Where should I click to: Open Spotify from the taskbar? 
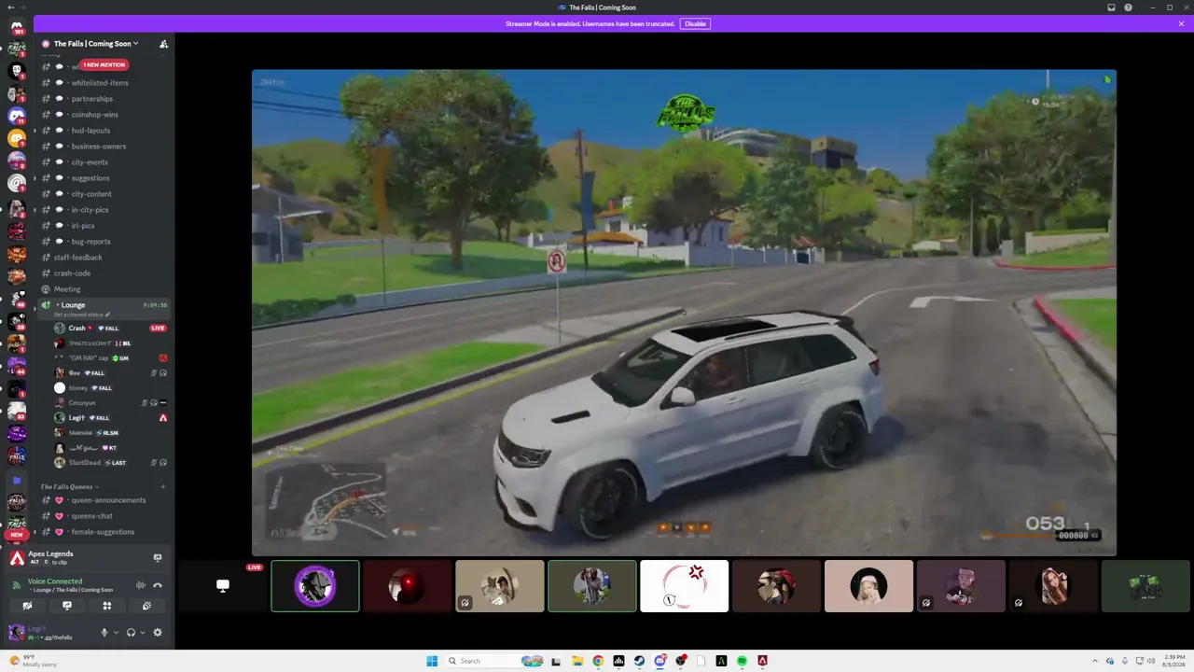742,661
